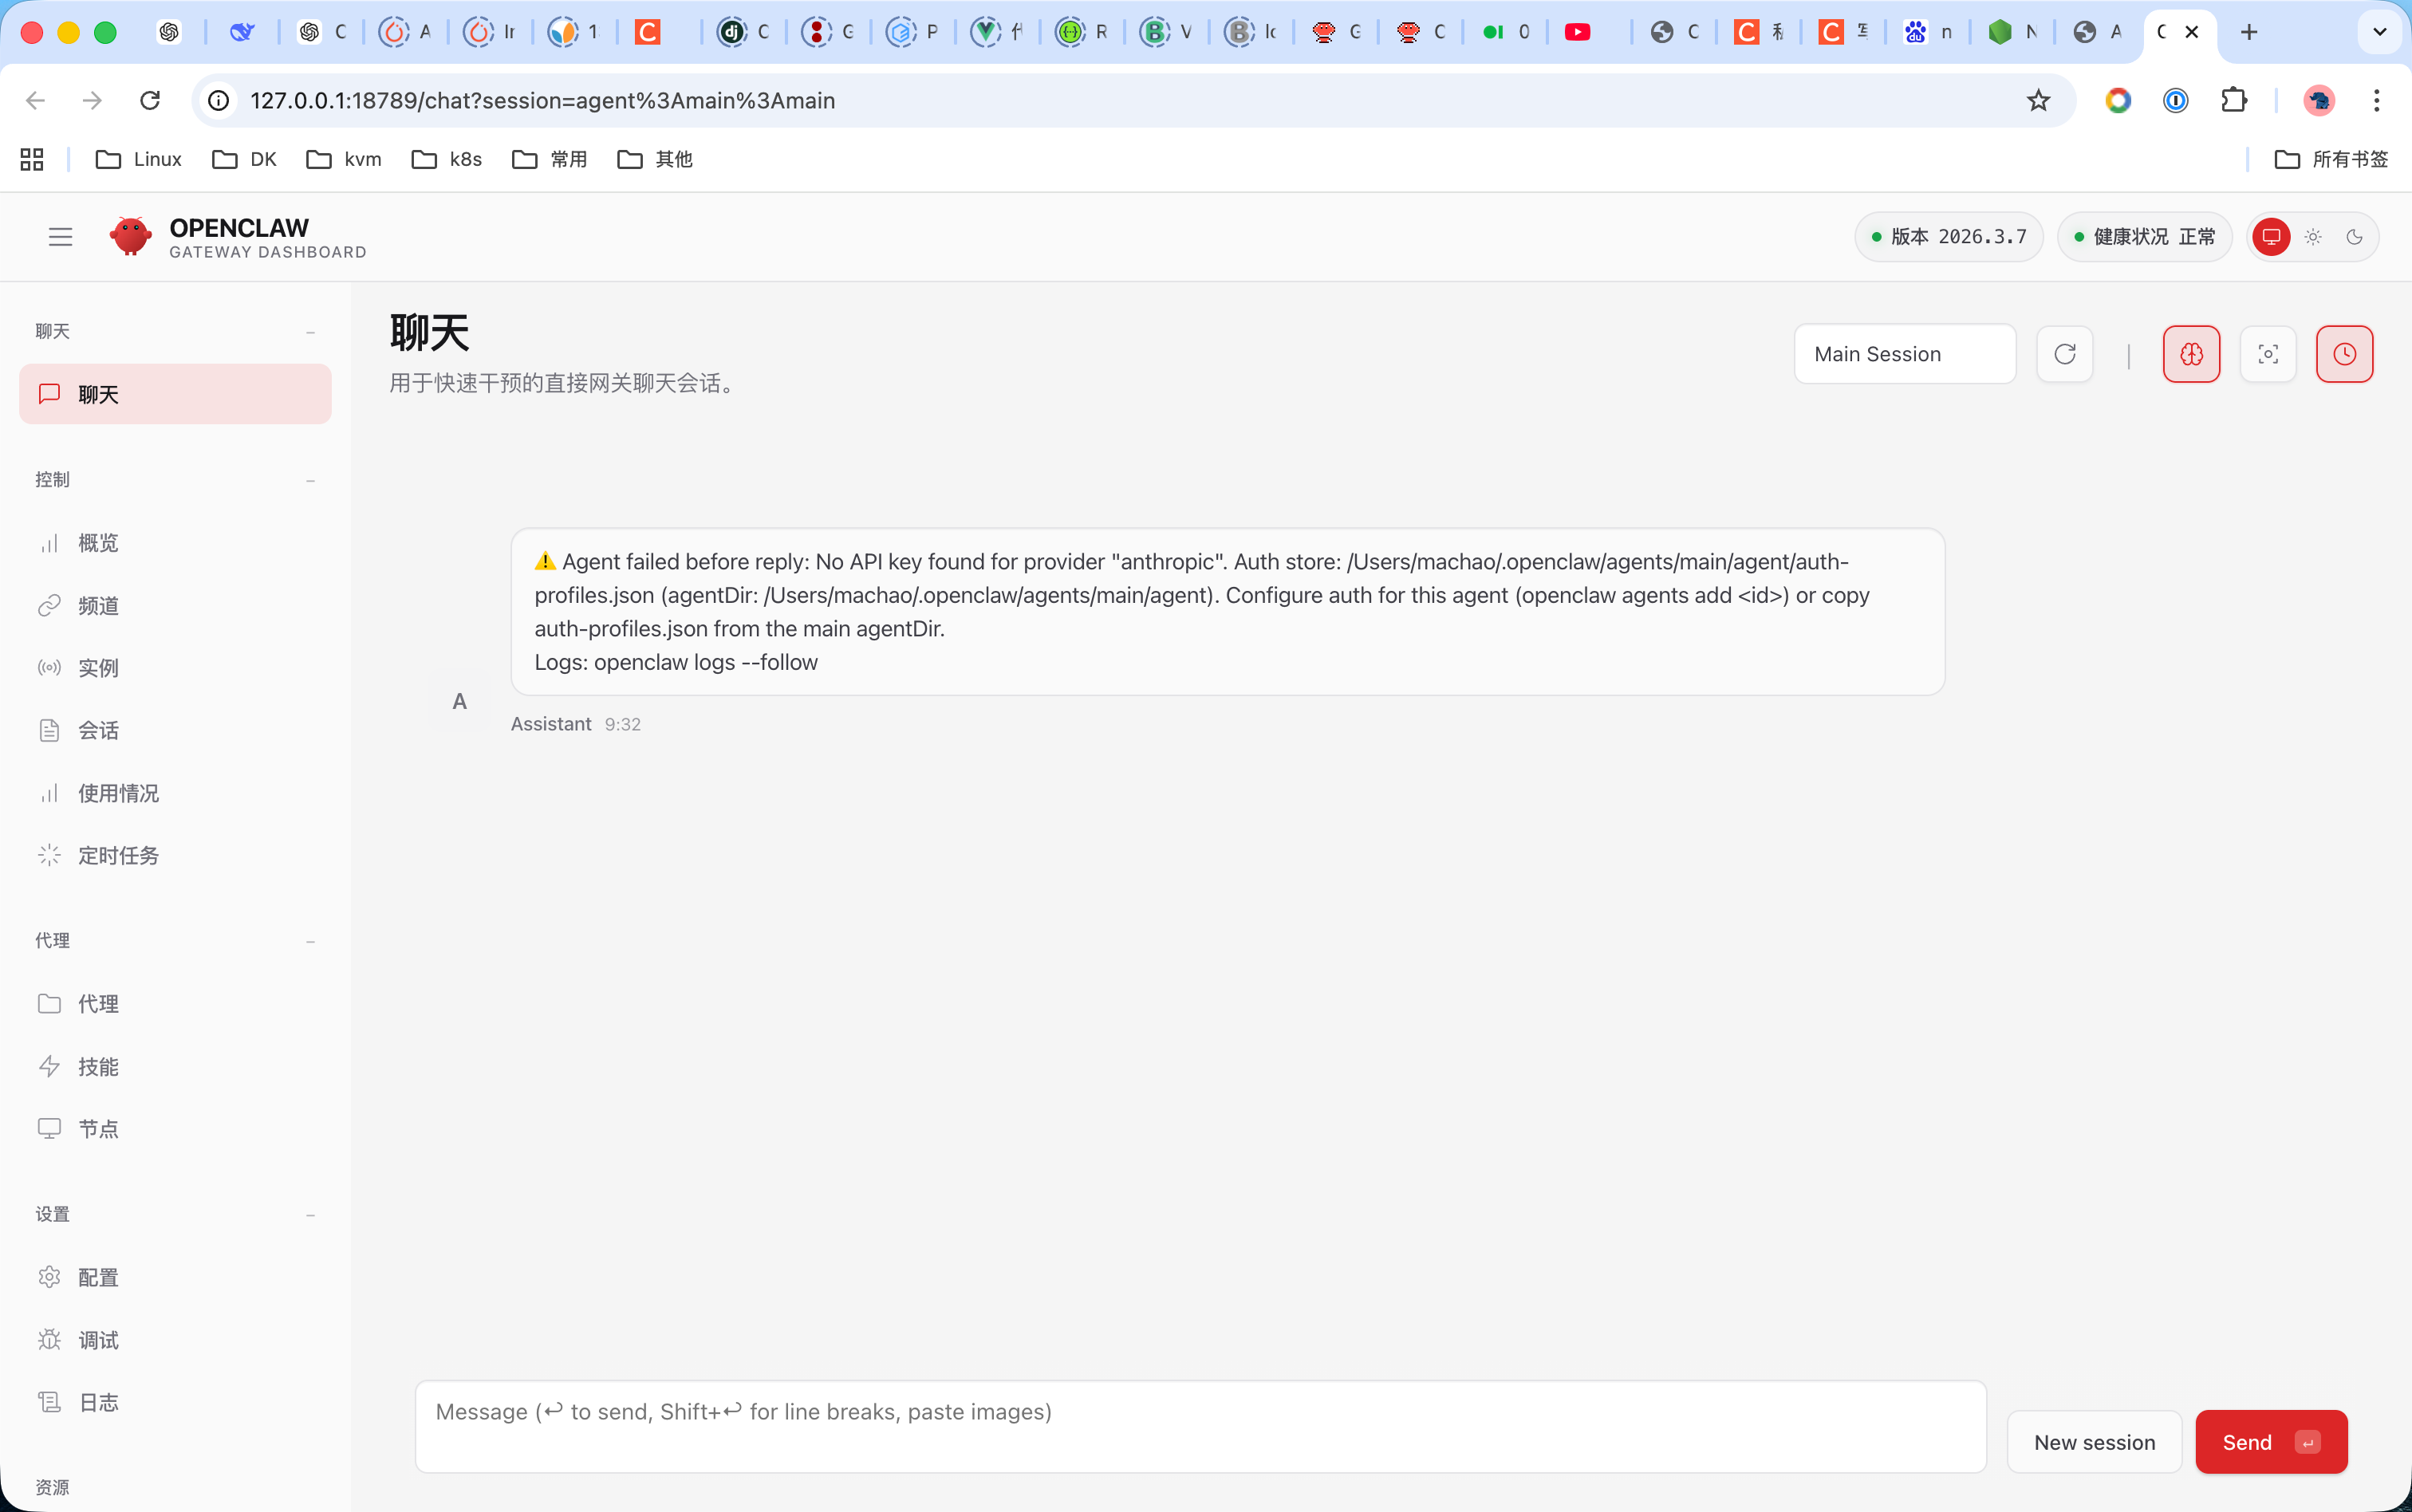Open the 调试 debug panel
Image resolution: width=2412 pixels, height=1512 pixels.
(x=97, y=1339)
